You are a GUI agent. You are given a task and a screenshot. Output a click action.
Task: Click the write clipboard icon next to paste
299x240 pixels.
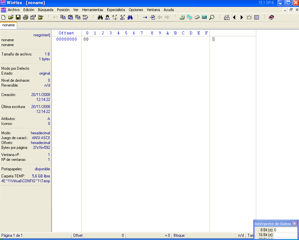[x=78, y=18]
